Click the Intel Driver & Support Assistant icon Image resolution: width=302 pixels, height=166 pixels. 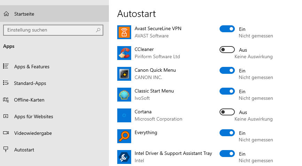(x=124, y=157)
